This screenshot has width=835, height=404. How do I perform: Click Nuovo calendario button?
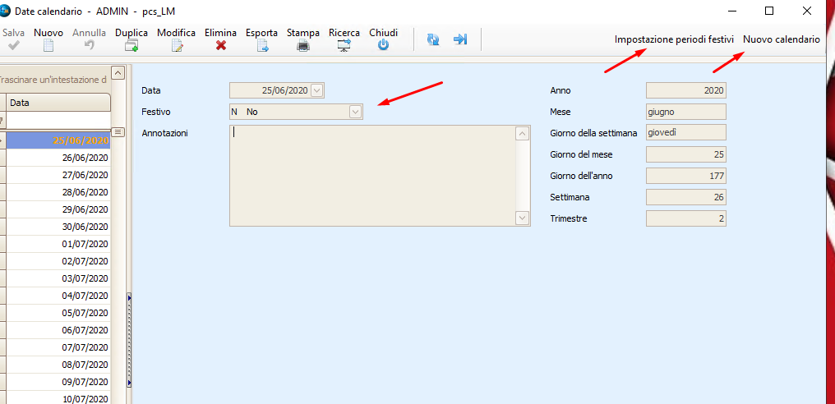[781, 39]
